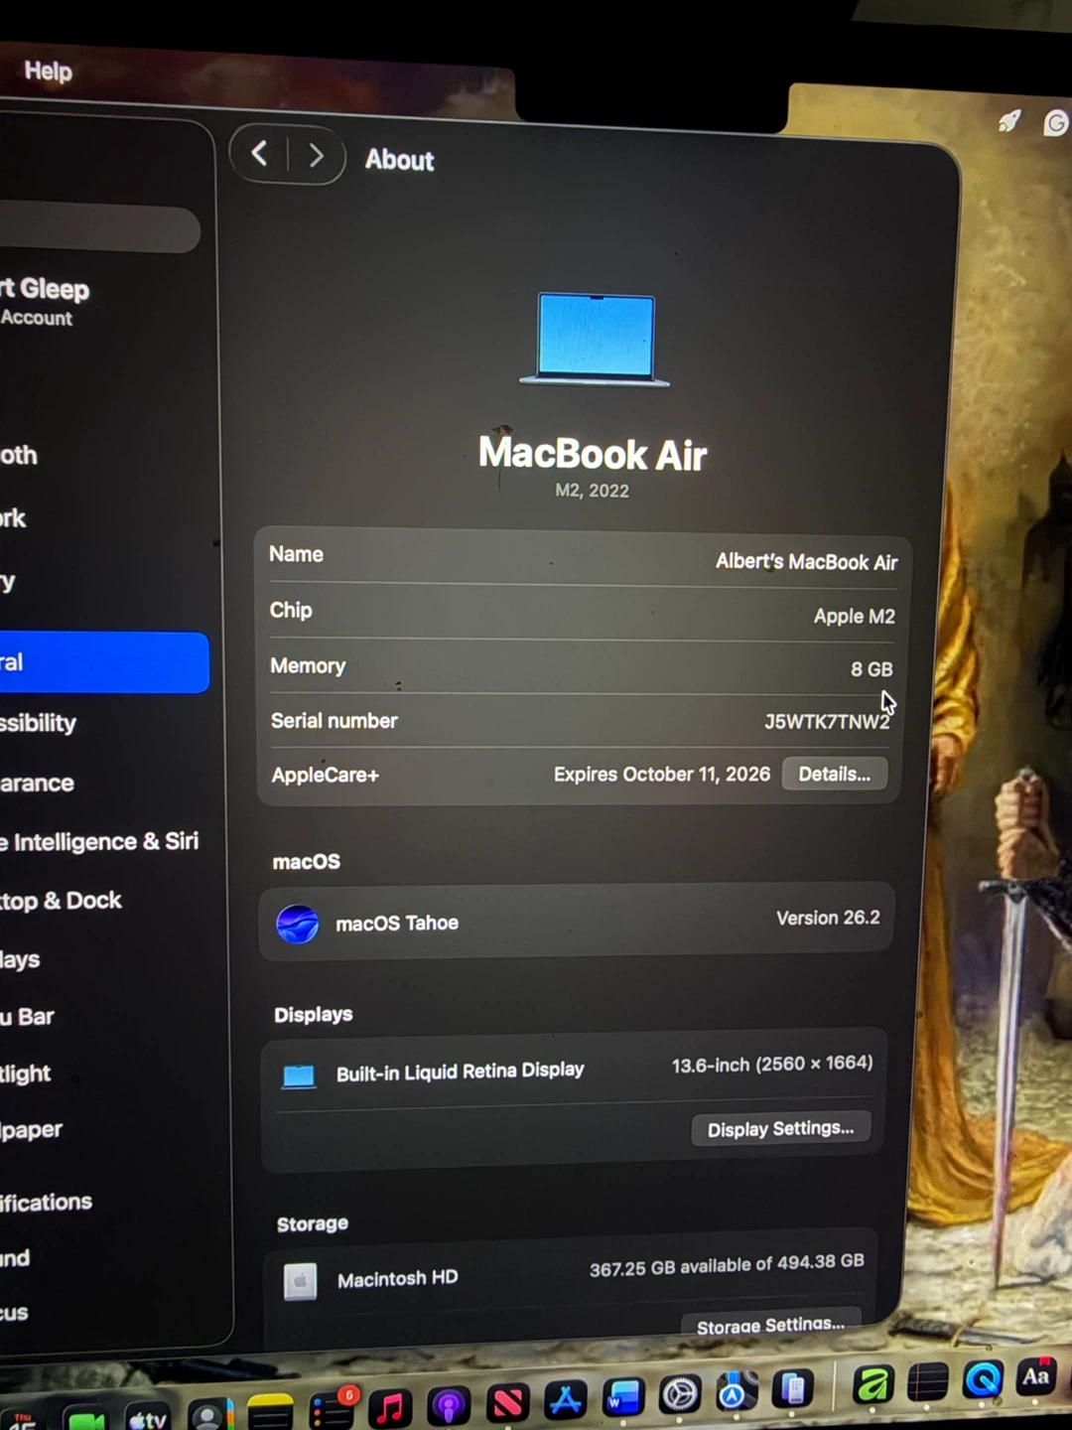
Task: Click the serial number J5WTK7TNW2
Action: coord(827,721)
